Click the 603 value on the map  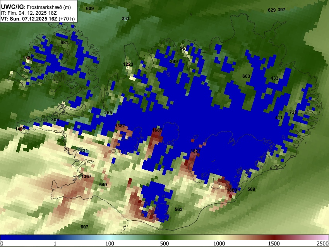[x=246, y=76]
